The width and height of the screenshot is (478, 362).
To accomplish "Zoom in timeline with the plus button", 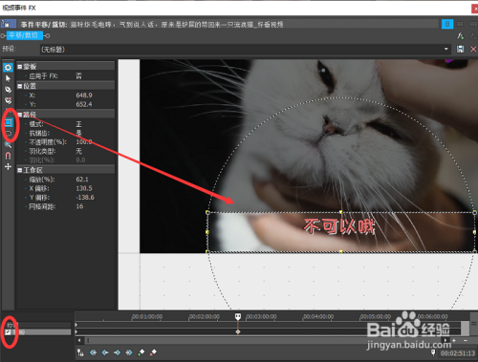I will coord(454,340).
